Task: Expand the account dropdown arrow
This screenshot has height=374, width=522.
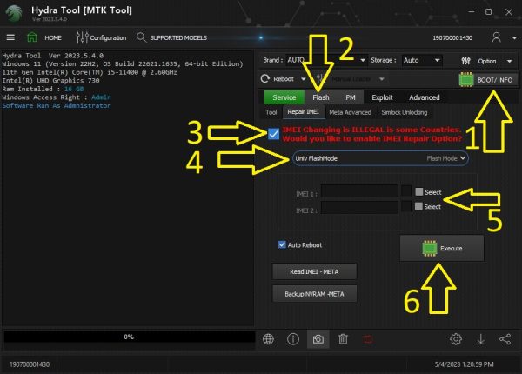Action: click(514, 38)
